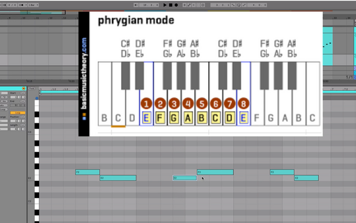The height and width of the screenshot is (223, 356).
Task: Toggle Automation Arm icon
Action: coord(189,5)
